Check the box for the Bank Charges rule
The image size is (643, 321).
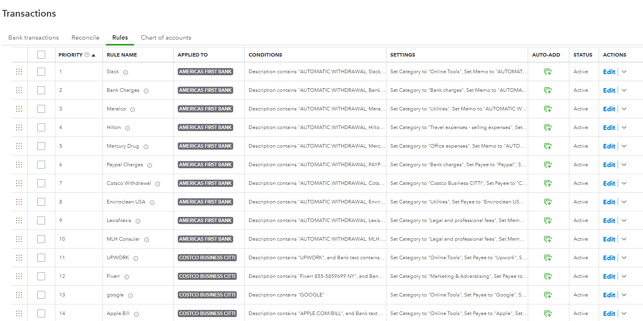coord(41,90)
